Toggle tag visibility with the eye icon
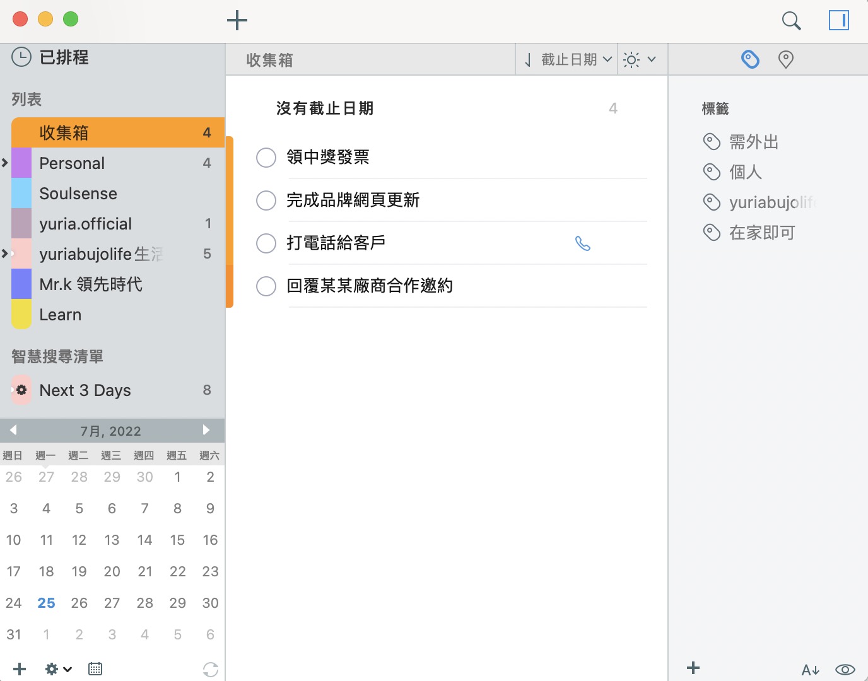The height and width of the screenshot is (681, 868). pyautogui.click(x=845, y=670)
